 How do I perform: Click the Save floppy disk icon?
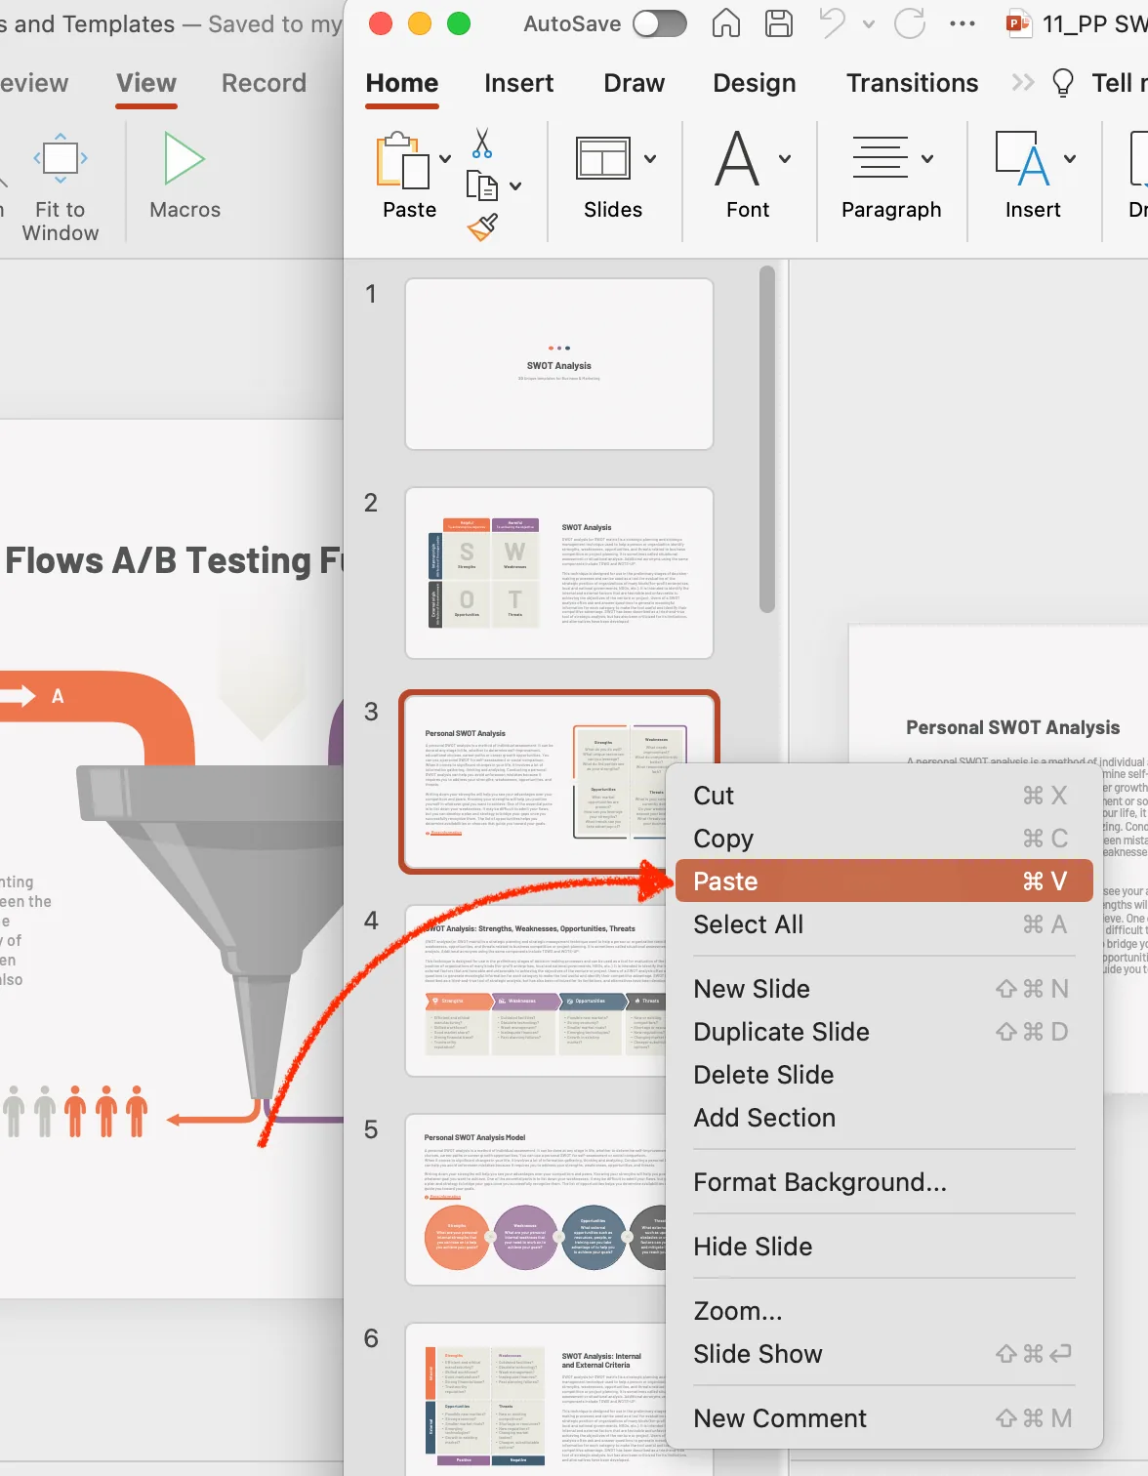[x=779, y=23]
